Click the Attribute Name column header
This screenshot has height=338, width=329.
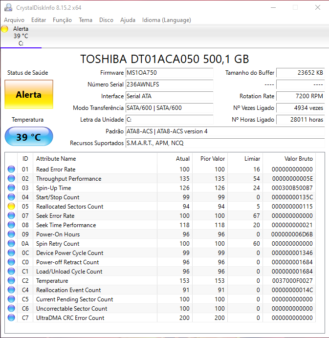pyautogui.click(x=95, y=159)
